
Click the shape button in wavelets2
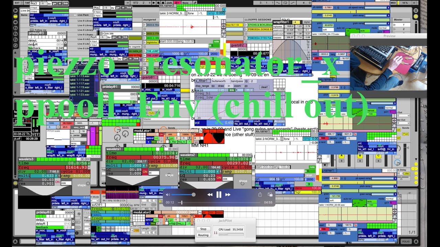pyautogui.click(x=243, y=181)
